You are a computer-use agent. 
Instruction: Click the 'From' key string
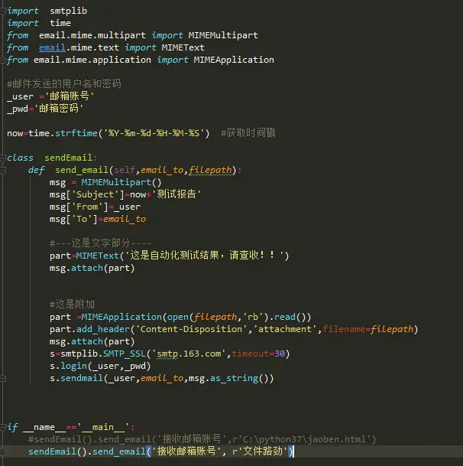87,207
